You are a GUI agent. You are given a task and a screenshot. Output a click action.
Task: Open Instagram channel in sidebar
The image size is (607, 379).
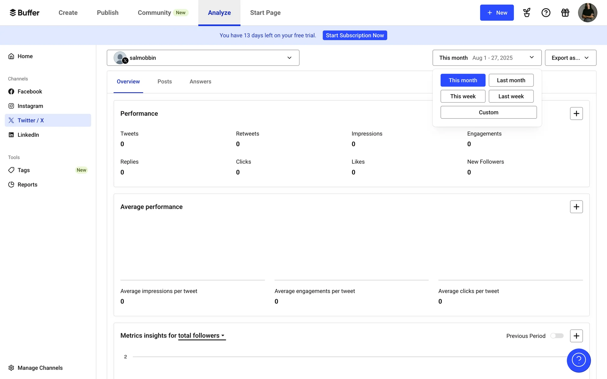pos(30,106)
